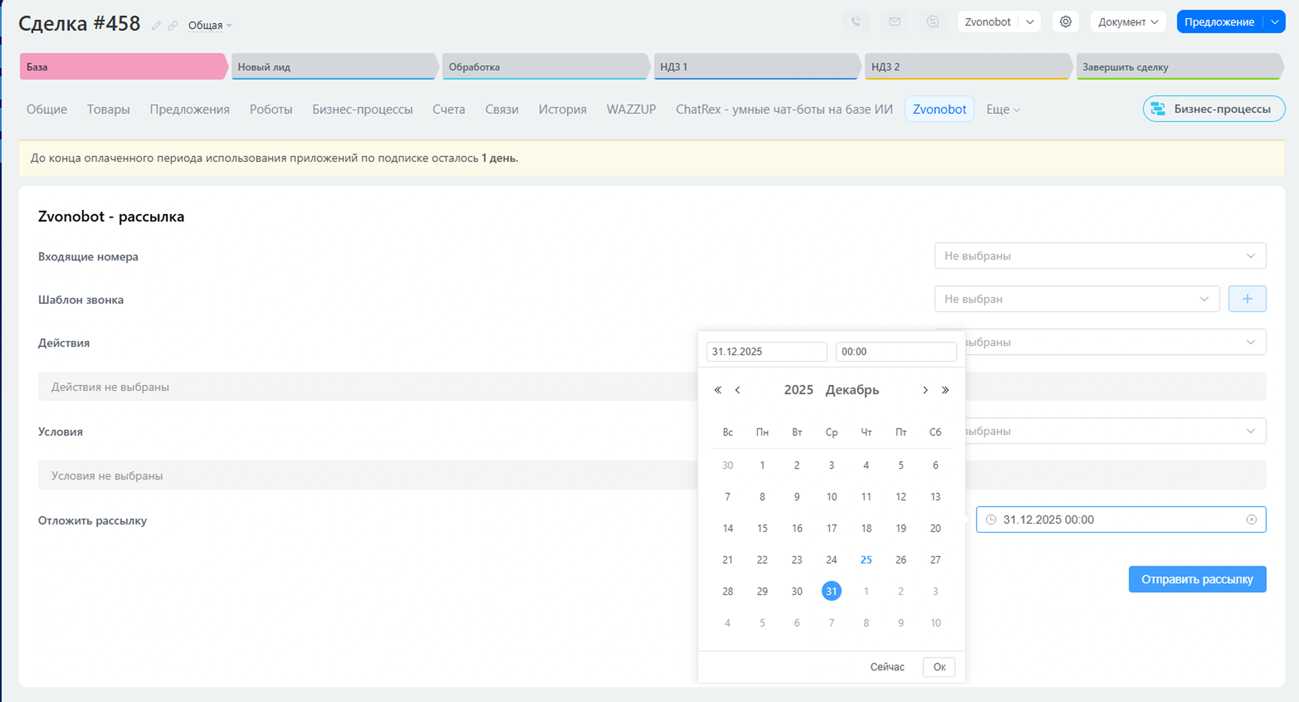Go to previous year with double-left arrow
Screen dimensions: 1299x702
(x=717, y=390)
